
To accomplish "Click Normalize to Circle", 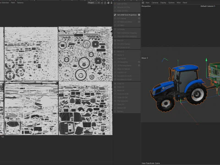I will 124,76.
